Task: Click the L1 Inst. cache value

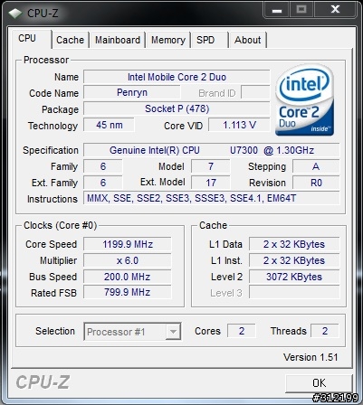Action: coord(294,260)
